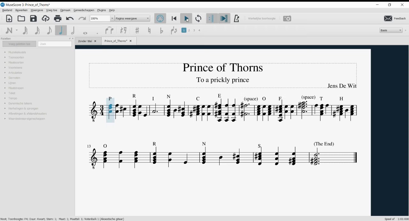Viewport: 409px width, 221px height.
Task: Flip note stem direction
Action: click(174, 30)
